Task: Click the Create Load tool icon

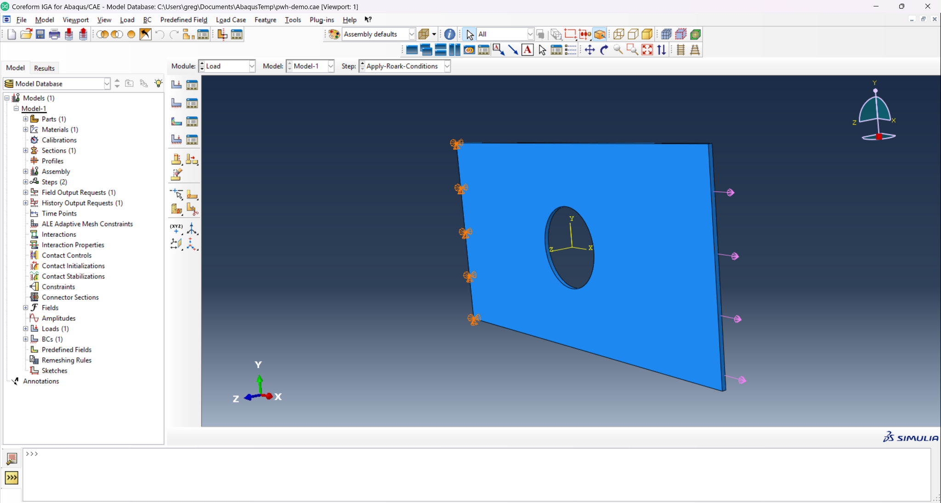Action: (176, 85)
